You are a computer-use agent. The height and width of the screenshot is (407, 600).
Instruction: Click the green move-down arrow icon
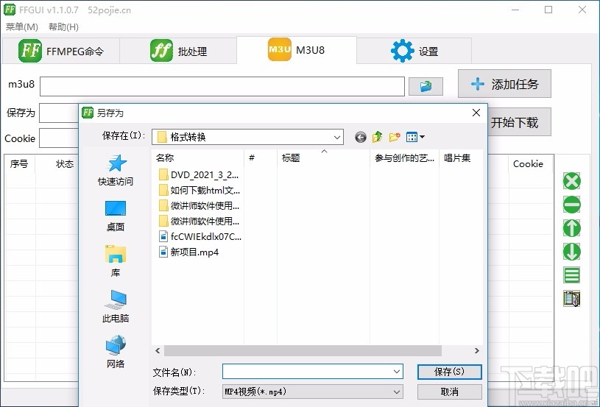click(572, 252)
